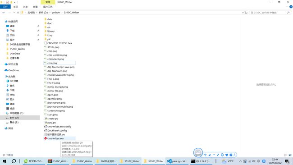Click python in the address breadcrumb

pos(56,13)
